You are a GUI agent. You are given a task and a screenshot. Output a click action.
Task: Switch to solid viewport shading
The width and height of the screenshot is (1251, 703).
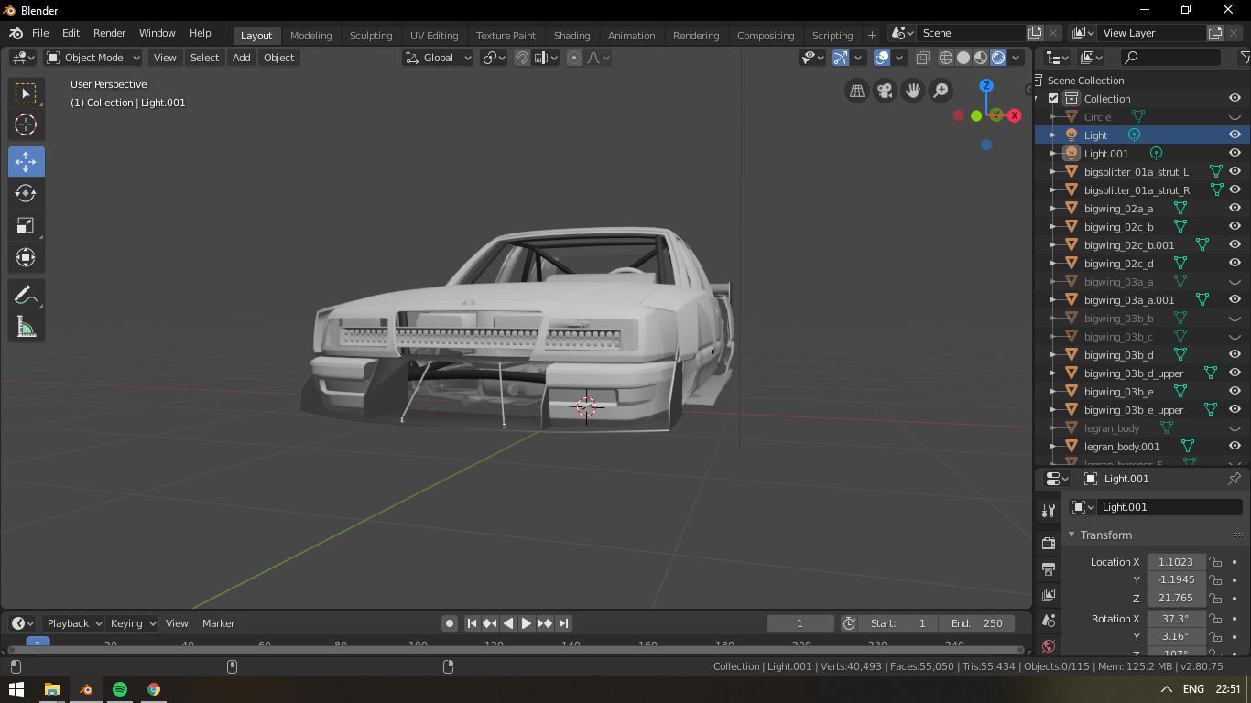point(963,58)
